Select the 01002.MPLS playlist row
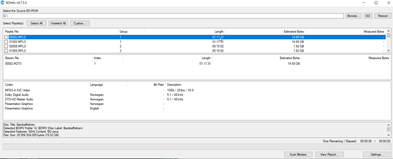Screen dimensions: 393x159 point(195,42)
